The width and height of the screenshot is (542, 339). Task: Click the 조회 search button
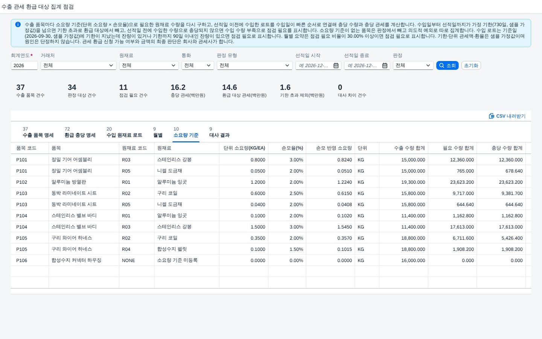pyautogui.click(x=447, y=66)
